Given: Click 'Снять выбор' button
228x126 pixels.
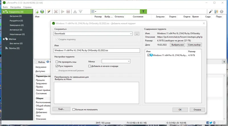Looking at the screenshot, I should point(194,45).
